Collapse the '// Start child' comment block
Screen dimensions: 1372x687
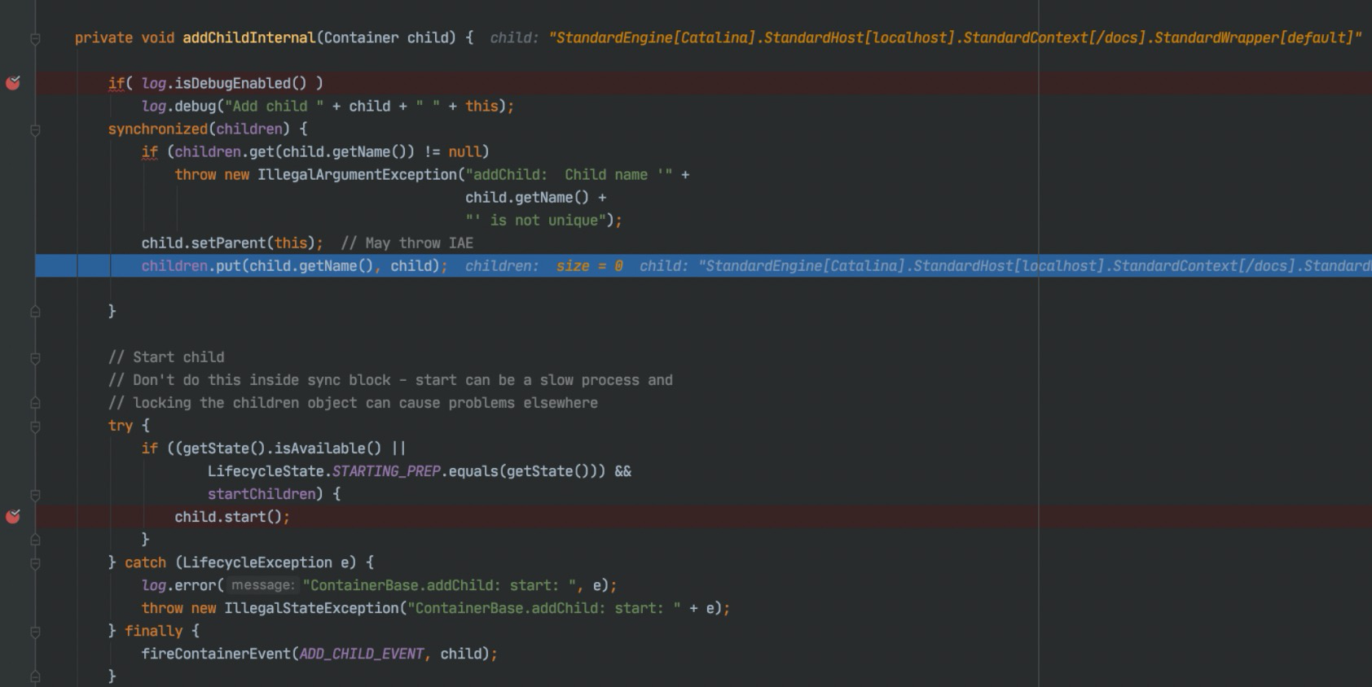(35, 357)
